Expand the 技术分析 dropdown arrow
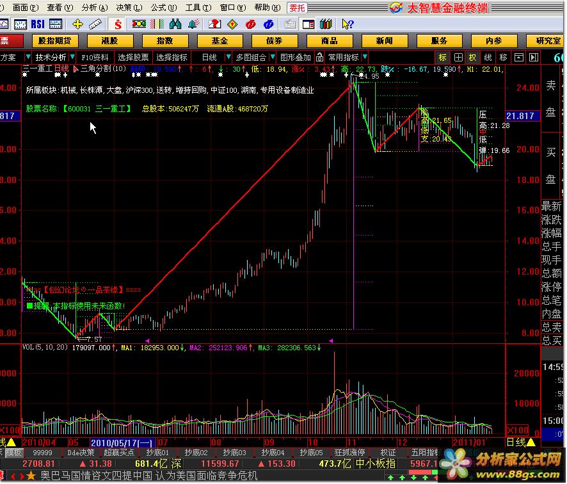Viewport: 567px width, 484px height. (72, 57)
